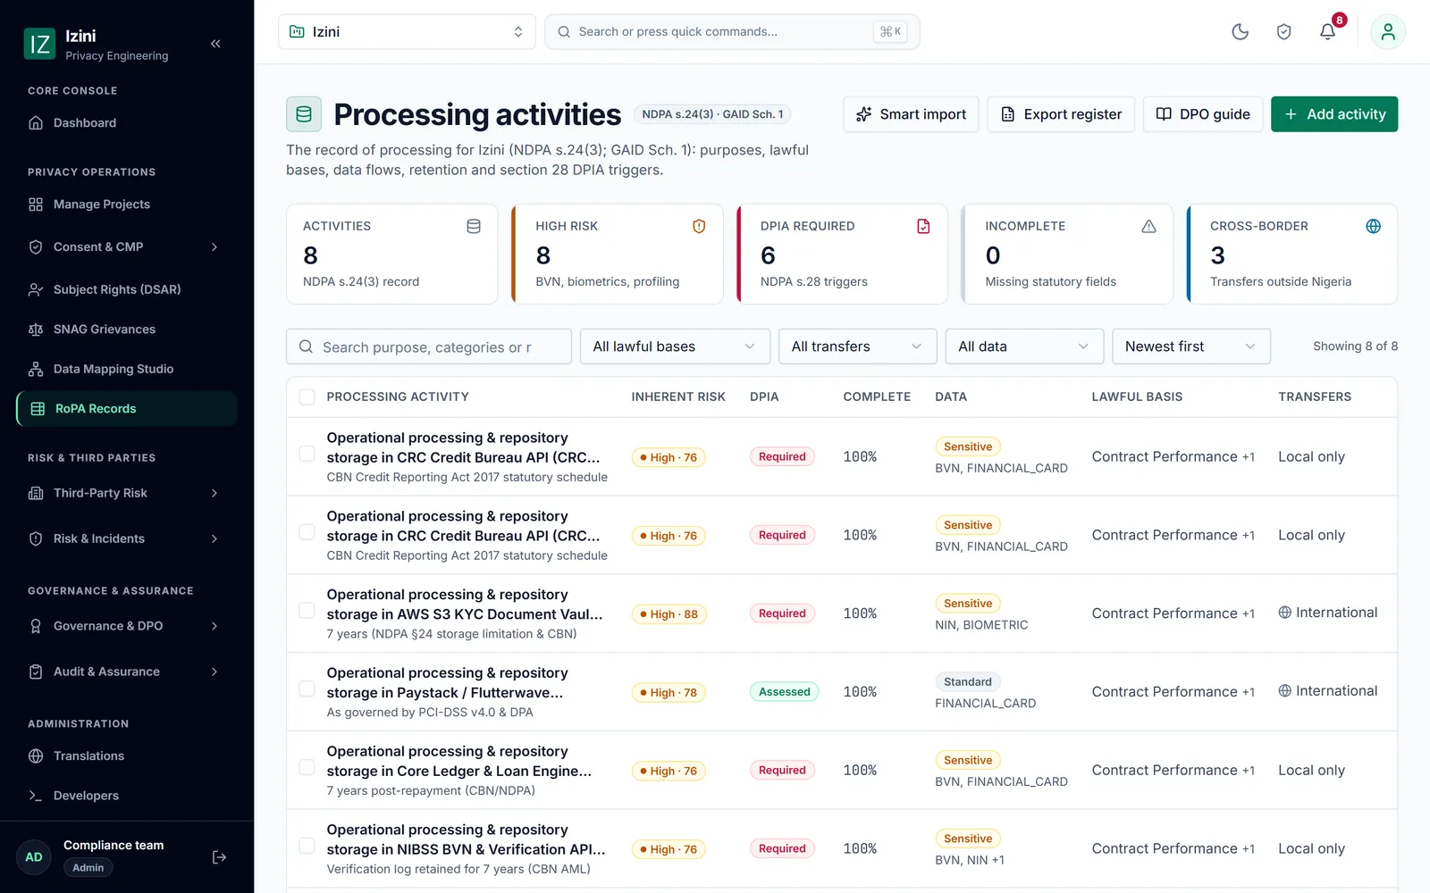Tick the NIBSS BVN & Verification API row checkbox
Image resolution: width=1430 pixels, height=893 pixels.
point(307,846)
